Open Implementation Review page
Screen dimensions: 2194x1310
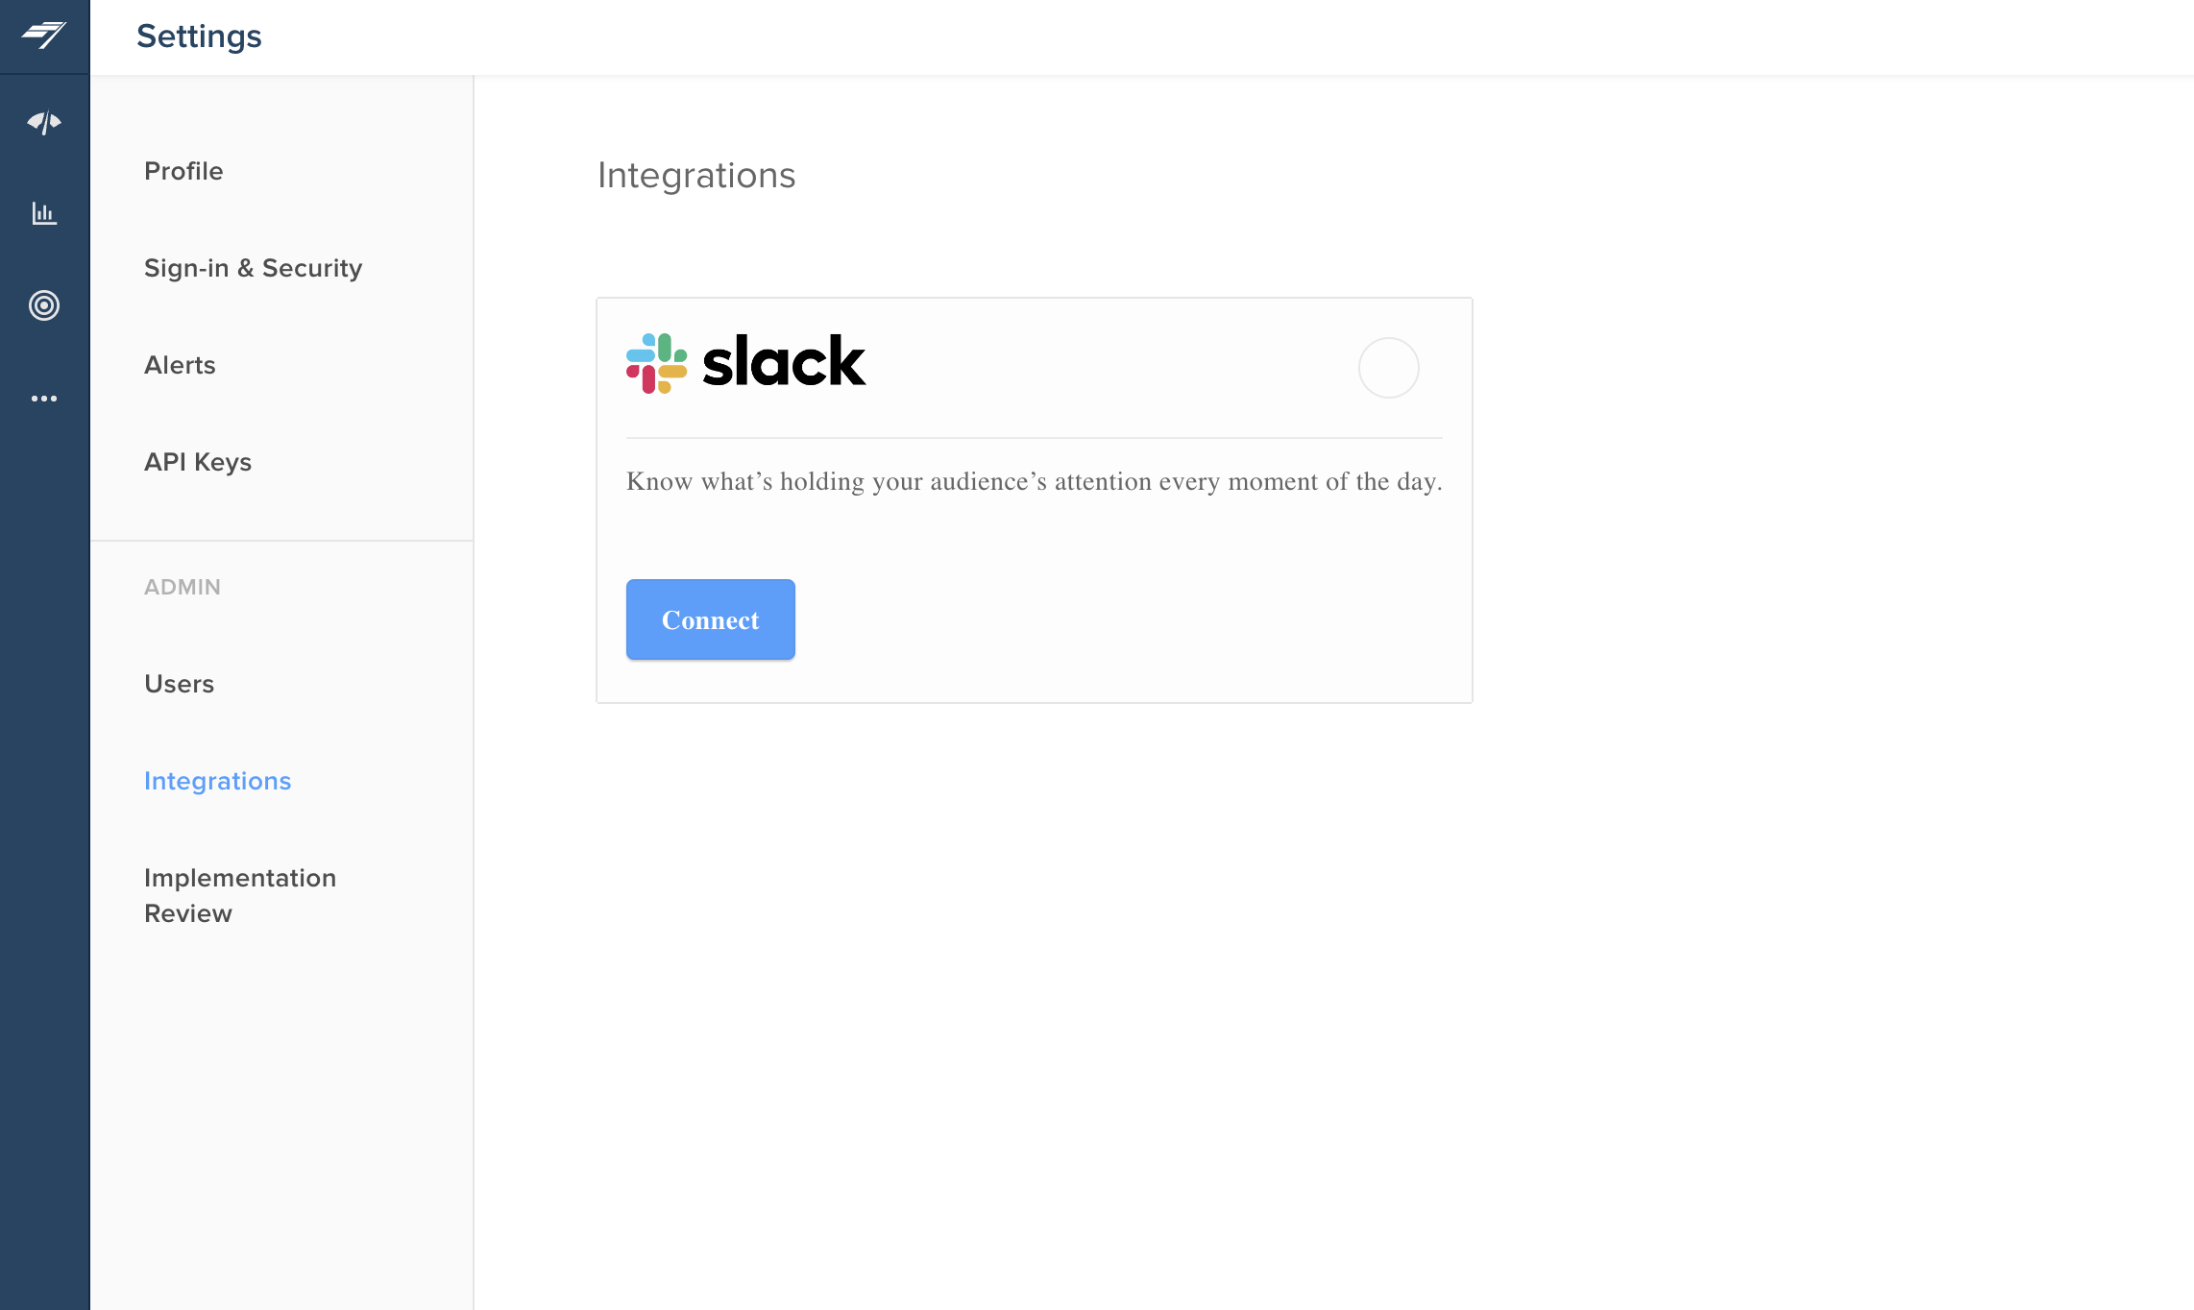(240, 895)
